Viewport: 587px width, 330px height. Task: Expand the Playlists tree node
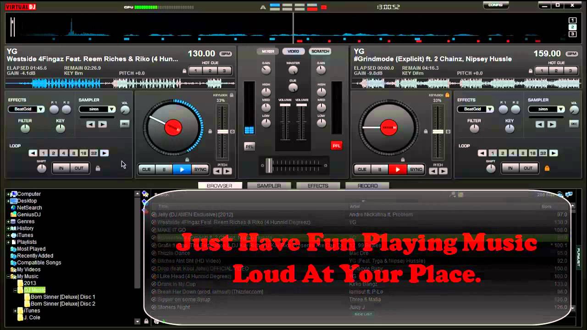8,242
